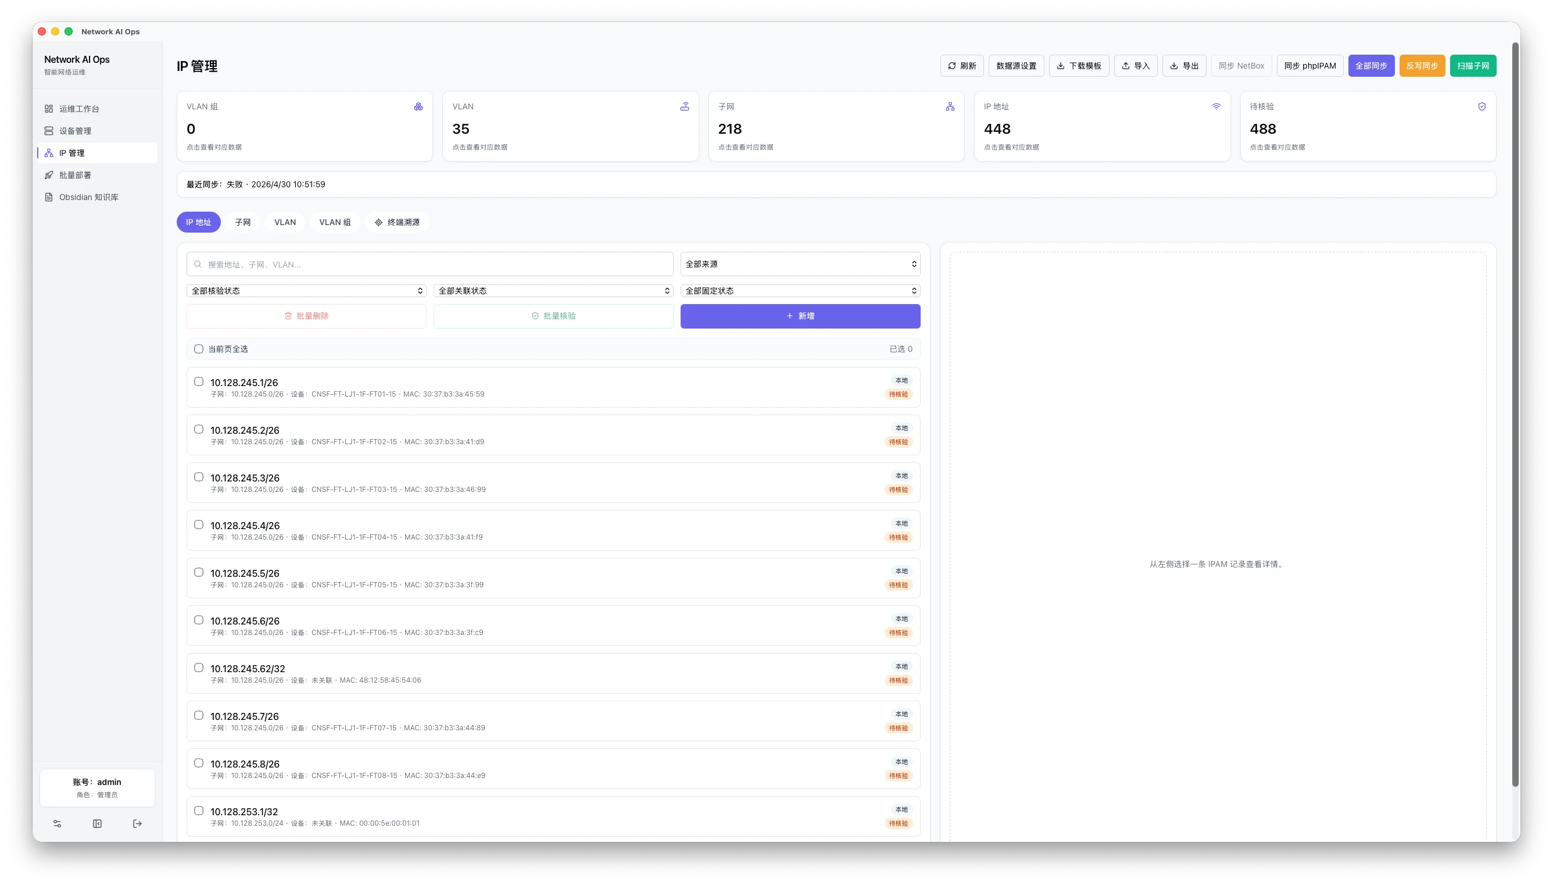
Task: Click the 同步 NetBox button
Action: [1241, 66]
